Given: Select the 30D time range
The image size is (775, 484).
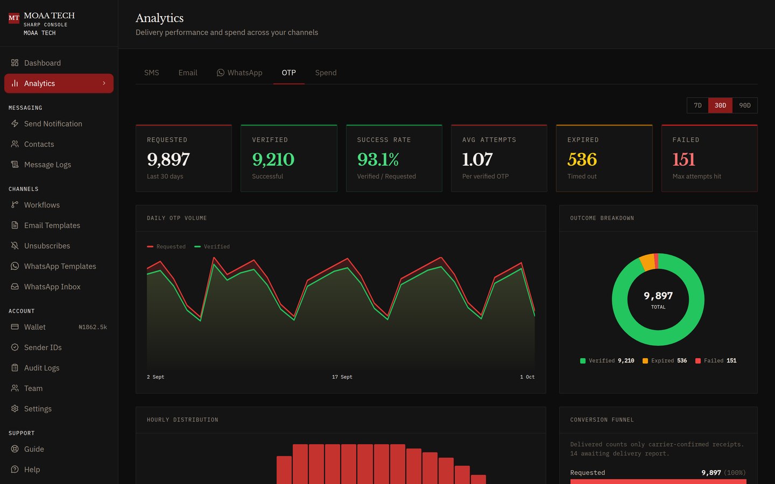Looking at the screenshot, I should pyautogui.click(x=720, y=105).
